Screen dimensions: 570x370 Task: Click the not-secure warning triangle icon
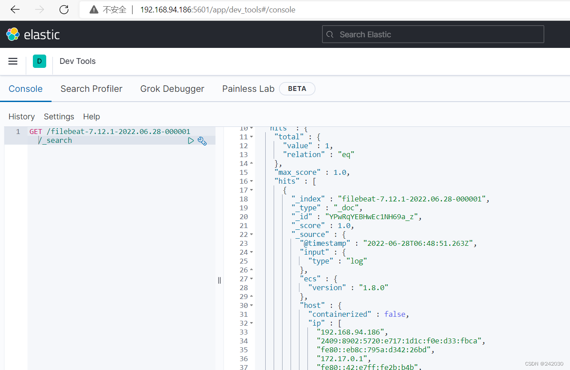[93, 10]
